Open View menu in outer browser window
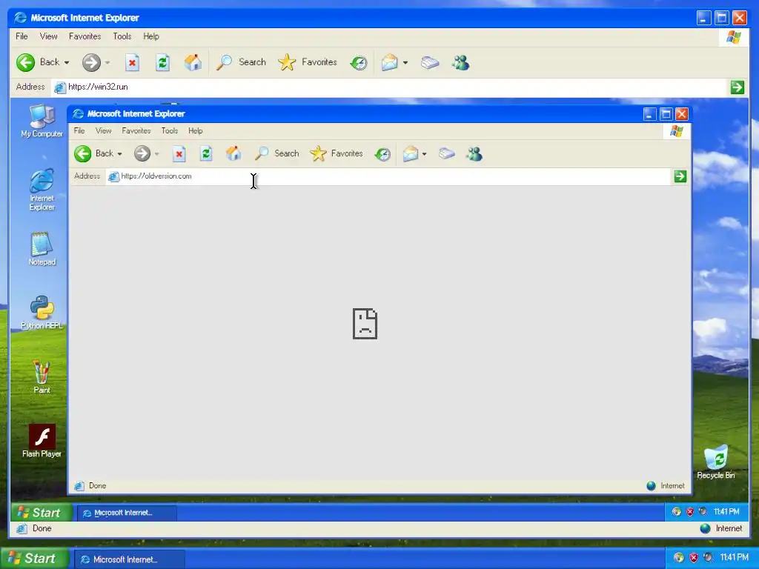The width and height of the screenshot is (759, 569). [x=48, y=36]
